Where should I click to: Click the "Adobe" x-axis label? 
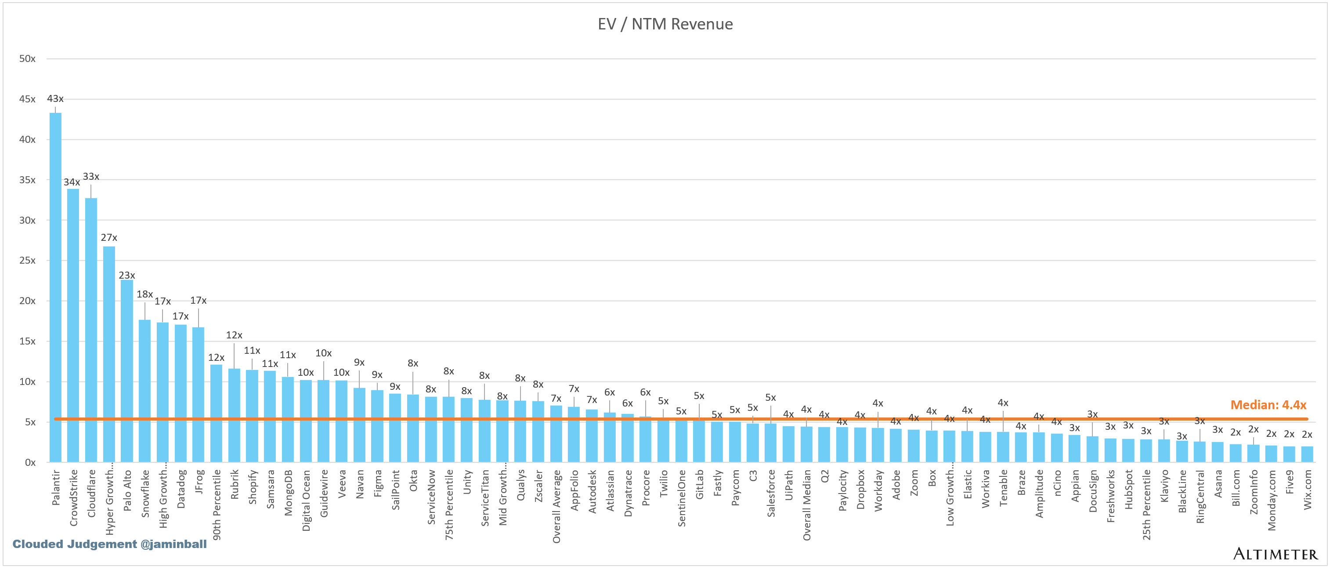coord(896,485)
